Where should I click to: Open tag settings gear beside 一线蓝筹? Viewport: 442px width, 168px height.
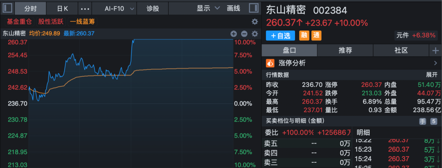(255, 22)
